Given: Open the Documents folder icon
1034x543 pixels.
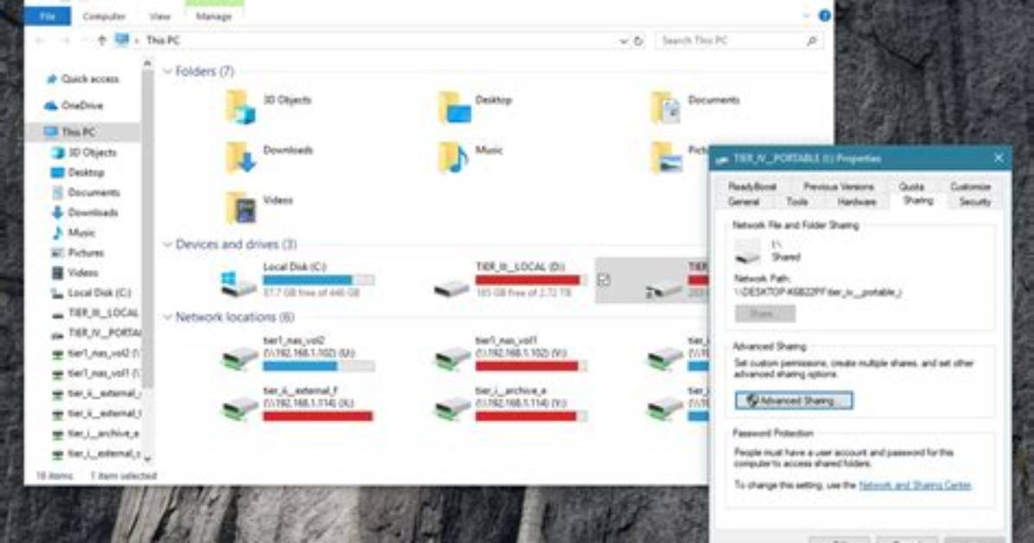Looking at the screenshot, I should (x=666, y=107).
